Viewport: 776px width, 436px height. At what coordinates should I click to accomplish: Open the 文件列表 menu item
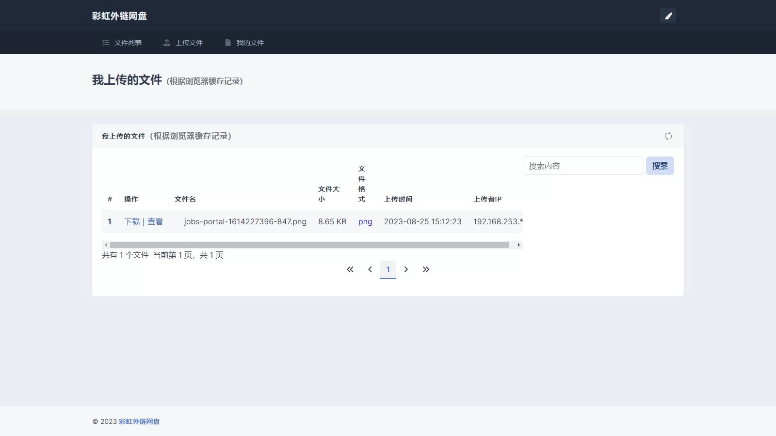tap(128, 43)
